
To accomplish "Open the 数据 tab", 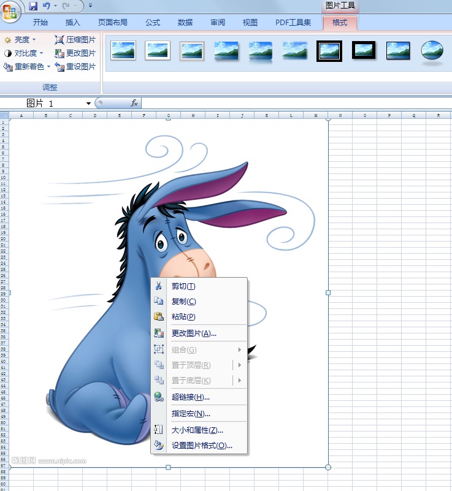I will tap(185, 23).
